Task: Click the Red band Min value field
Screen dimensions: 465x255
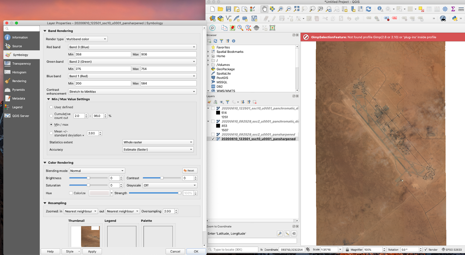Action: [103, 54]
